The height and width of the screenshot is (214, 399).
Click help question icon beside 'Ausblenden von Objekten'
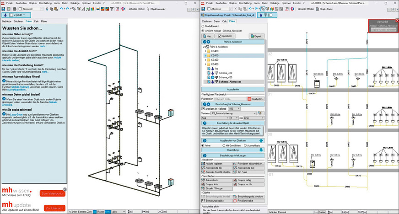click(x=204, y=141)
